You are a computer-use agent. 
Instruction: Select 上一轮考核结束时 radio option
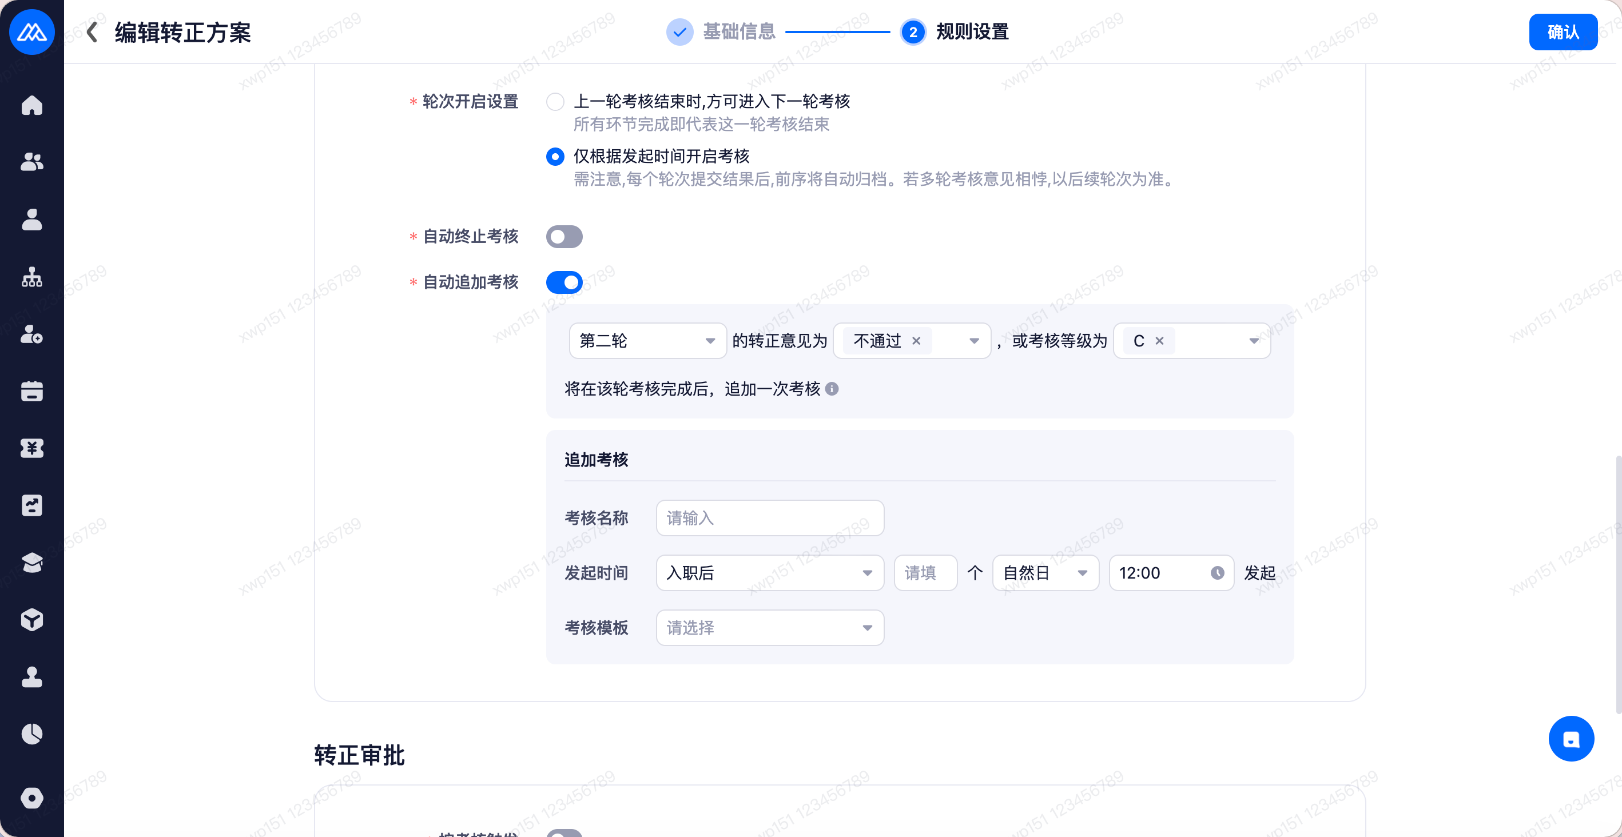pyautogui.click(x=555, y=101)
